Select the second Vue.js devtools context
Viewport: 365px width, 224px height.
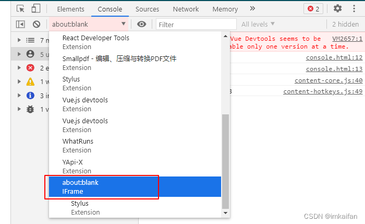tap(135, 125)
